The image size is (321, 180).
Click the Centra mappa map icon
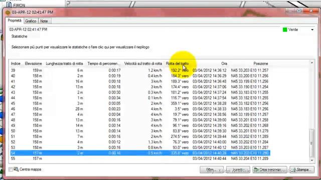click(16, 169)
